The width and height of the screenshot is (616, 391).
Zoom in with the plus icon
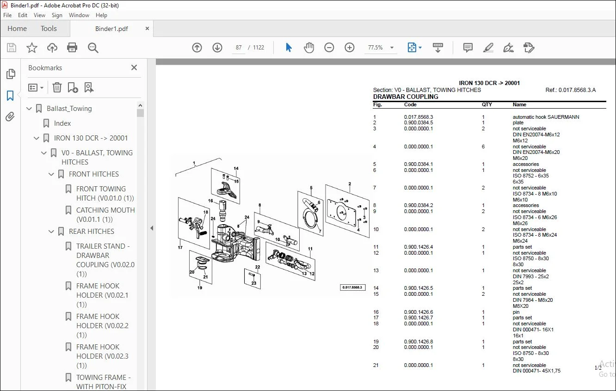[x=350, y=48]
